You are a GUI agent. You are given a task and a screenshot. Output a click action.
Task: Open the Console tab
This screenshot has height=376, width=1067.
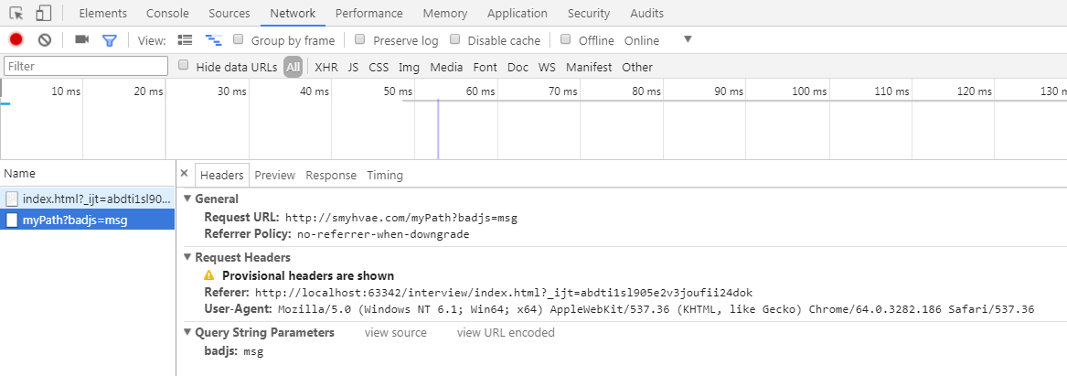(167, 14)
